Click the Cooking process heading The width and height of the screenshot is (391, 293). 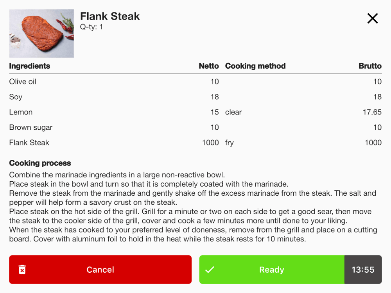[x=40, y=163]
